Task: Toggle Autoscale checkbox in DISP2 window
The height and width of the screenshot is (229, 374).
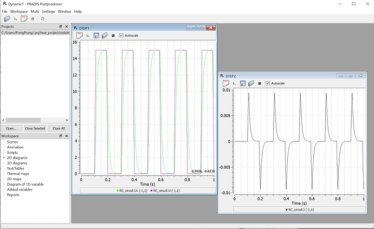Action: [268, 83]
